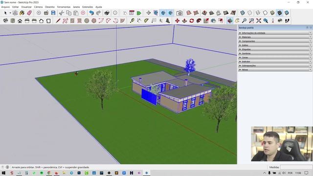Toggle the Wireframe style button

tap(258, 13)
